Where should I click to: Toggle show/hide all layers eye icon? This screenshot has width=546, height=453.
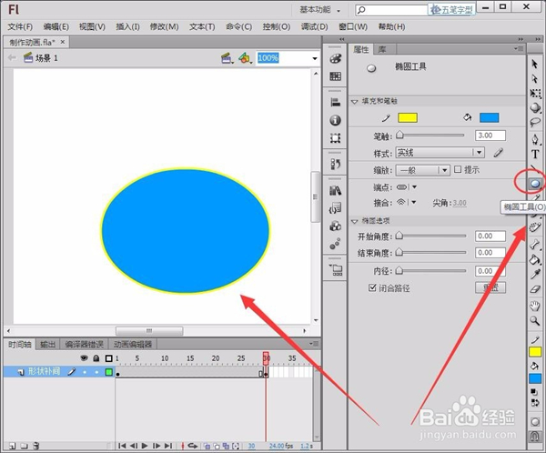(x=84, y=358)
